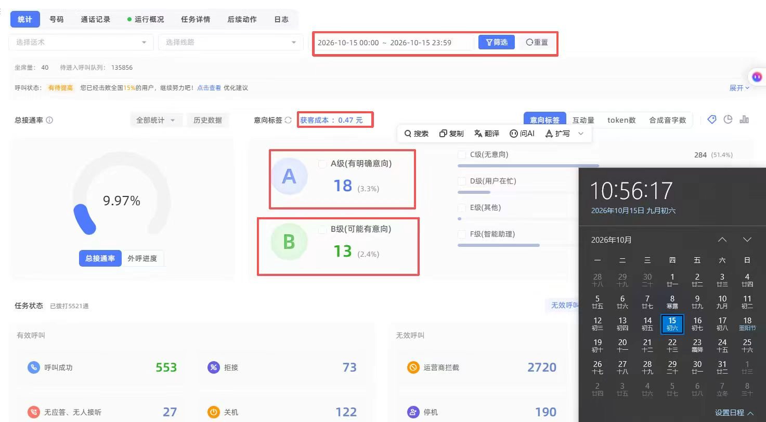Select October 16 in the calendar
Image resolution: width=766 pixels, height=422 pixels.
[x=697, y=324]
